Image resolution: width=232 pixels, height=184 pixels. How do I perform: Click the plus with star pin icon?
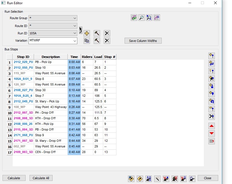[211, 78]
